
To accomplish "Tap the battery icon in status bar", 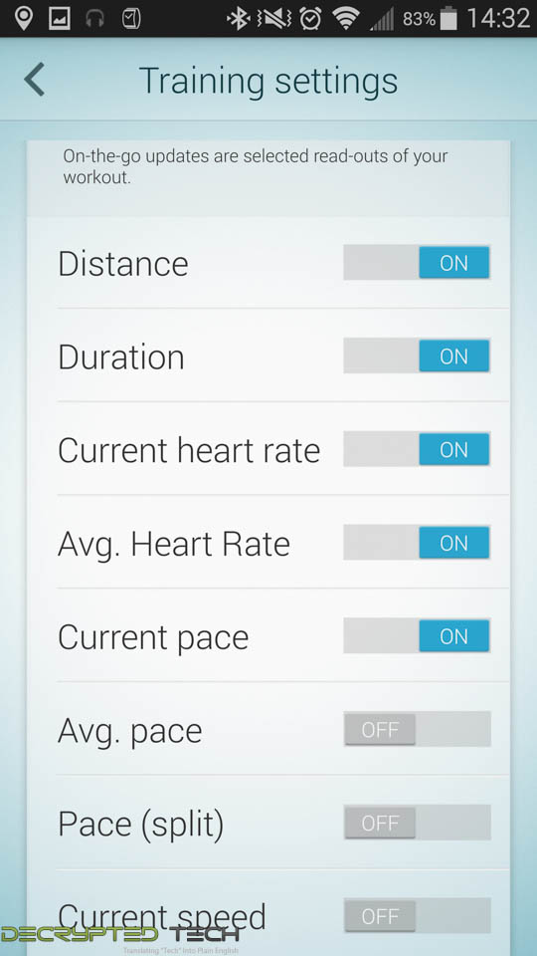I will pos(448,19).
